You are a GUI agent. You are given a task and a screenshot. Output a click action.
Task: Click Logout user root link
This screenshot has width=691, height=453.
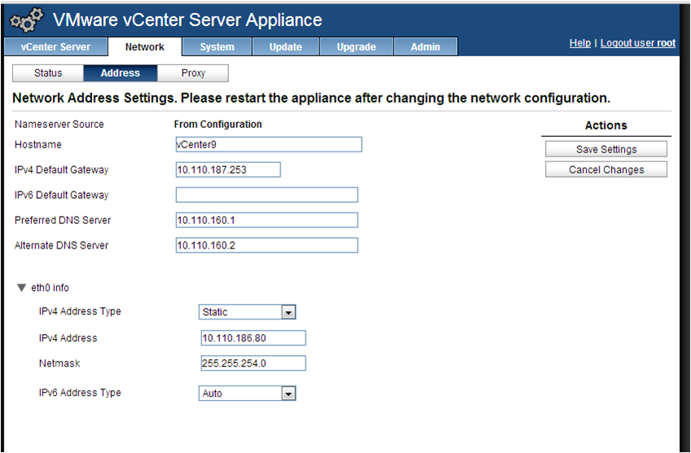(x=638, y=42)
